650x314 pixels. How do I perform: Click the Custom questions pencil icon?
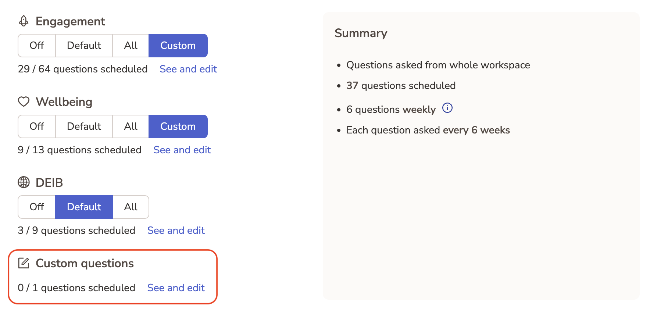(24, 263)
